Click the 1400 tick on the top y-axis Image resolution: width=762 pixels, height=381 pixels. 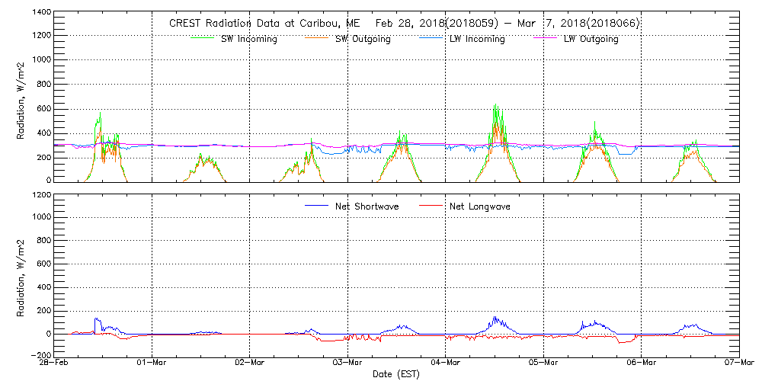pos(39,13)
